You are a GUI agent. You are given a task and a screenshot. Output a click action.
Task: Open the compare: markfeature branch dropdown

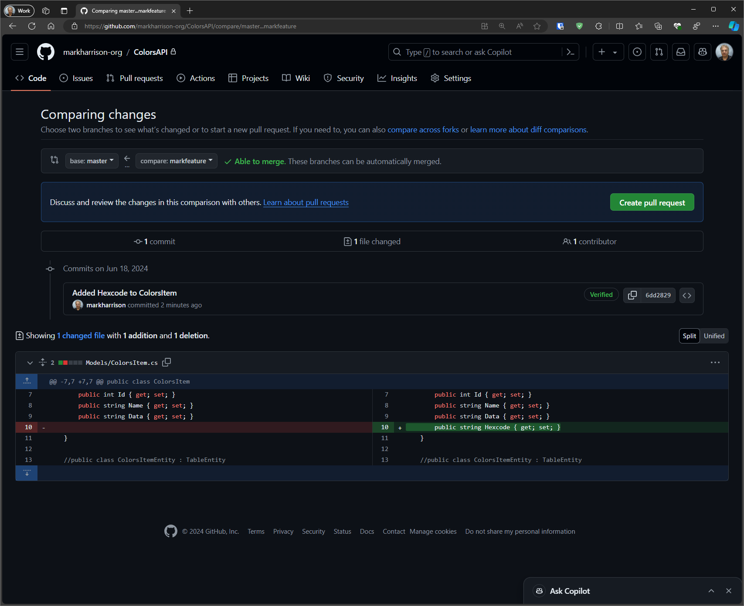tap(176, 161)
